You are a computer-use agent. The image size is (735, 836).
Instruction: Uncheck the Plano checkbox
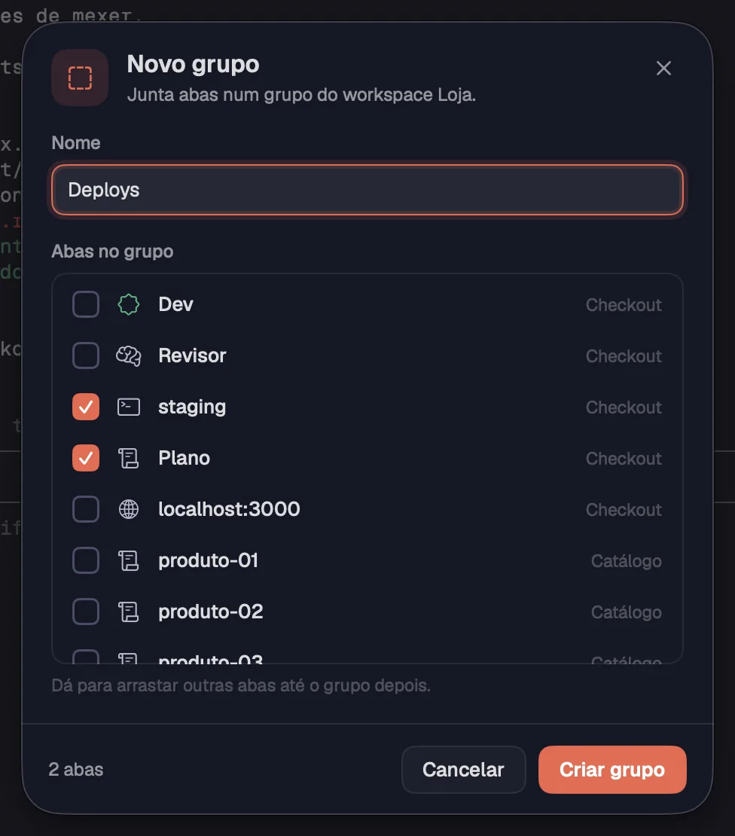86,458
